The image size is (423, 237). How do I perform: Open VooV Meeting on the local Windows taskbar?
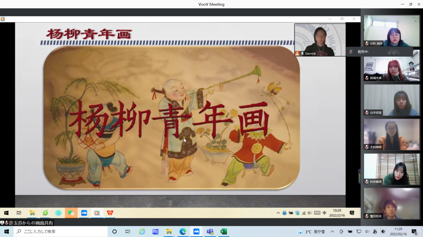pyautogui.click(x=196, y=232)
